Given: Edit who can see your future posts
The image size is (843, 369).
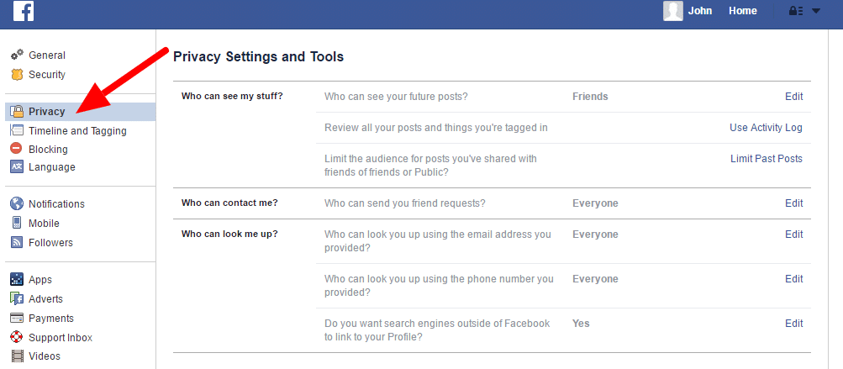Looking at the screenshot, I should (793, 97).
